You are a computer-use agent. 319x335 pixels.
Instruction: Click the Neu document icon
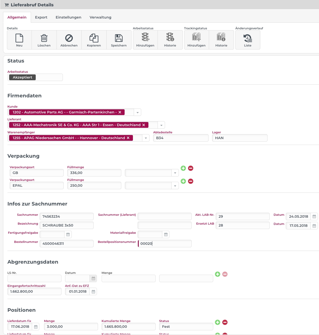tap(19, 38)
